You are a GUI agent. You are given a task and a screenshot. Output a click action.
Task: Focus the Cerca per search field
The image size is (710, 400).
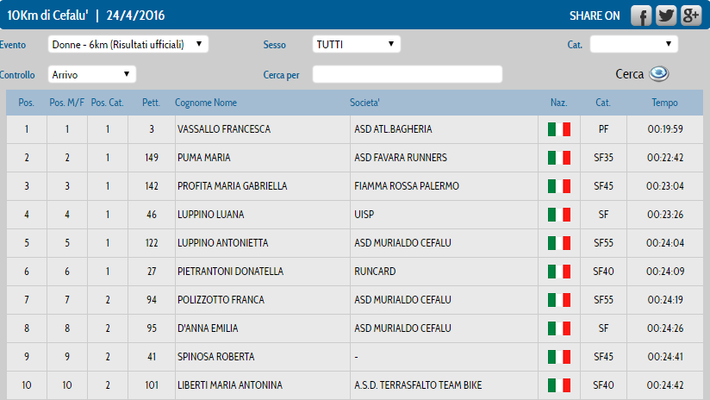point(408,74)
